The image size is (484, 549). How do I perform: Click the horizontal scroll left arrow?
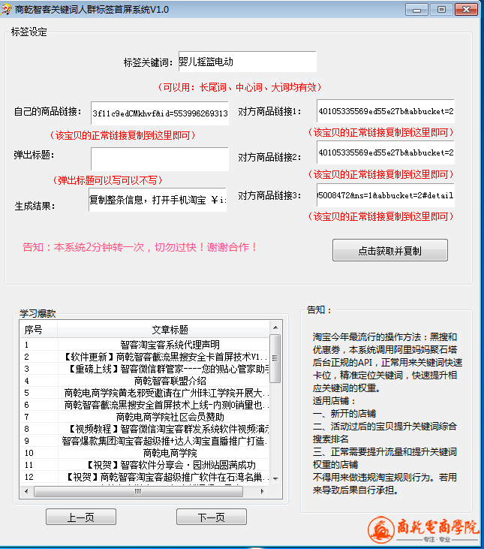tap(26, 491)
